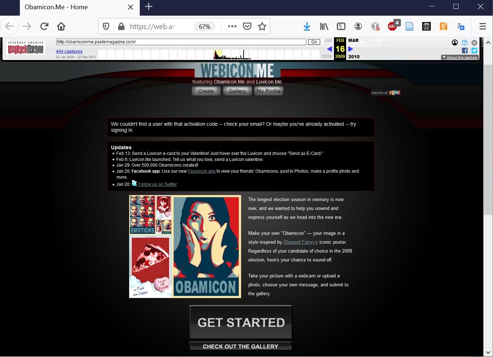Click the padlock site security icon

[121, 26]
